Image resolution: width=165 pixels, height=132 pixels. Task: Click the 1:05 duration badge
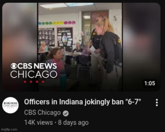coord(150,83)
